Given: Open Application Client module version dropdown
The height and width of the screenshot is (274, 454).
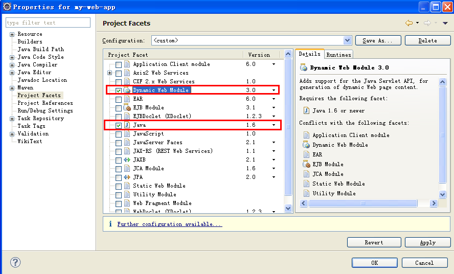Looking at the screenshot, I should pyautogui.click(x=274, y=64).
